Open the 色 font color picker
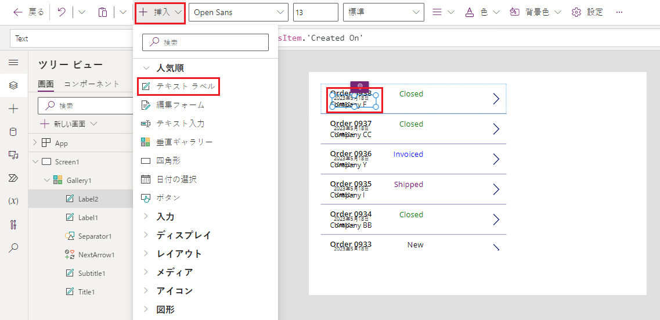Screen dimensions: 660x320 point(482,12)
